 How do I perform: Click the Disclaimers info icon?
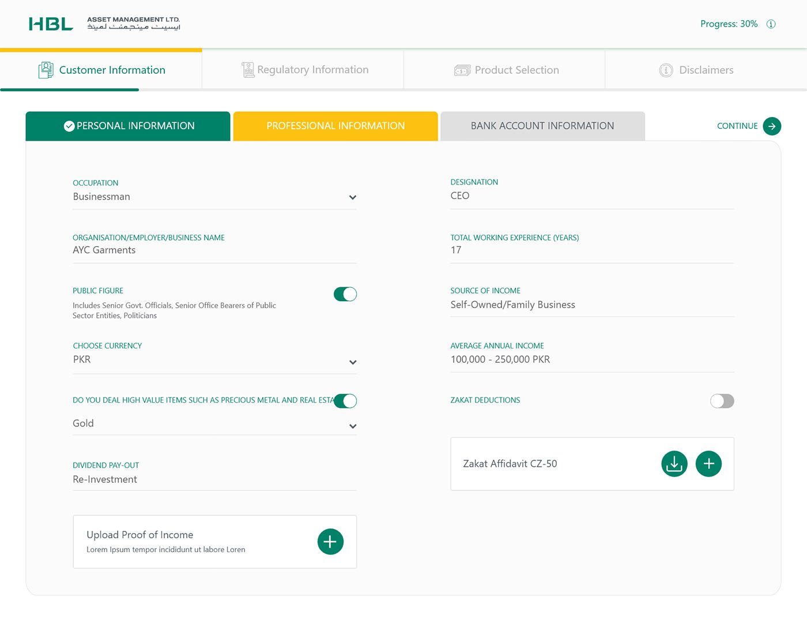click(666, 70)
